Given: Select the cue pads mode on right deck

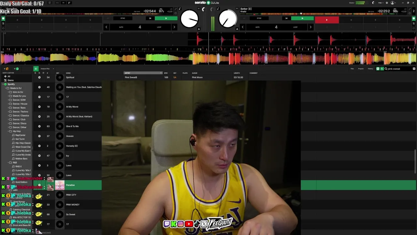Looking at the screenshot, I should pyautogui.click(x=414, y=19).
